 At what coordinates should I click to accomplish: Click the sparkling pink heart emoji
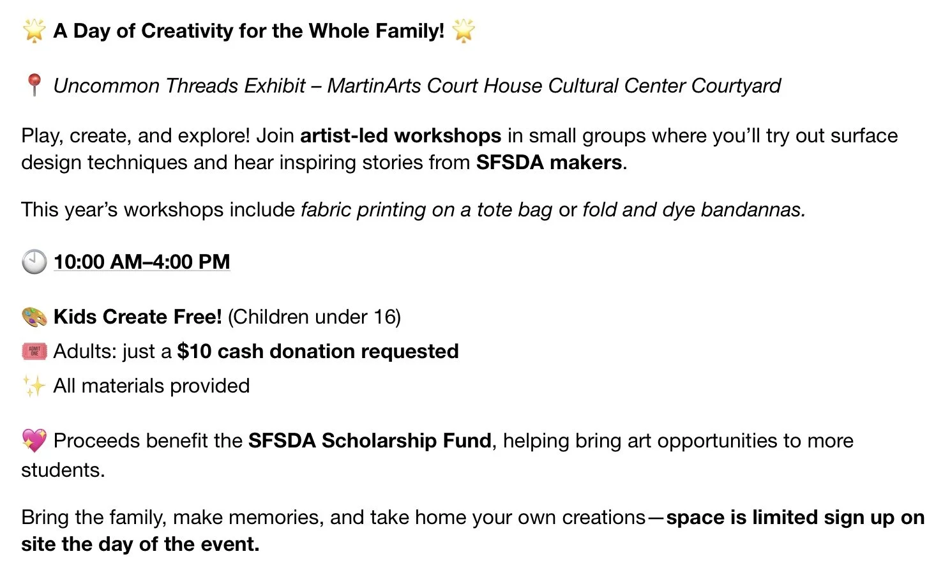pos(34,440)
